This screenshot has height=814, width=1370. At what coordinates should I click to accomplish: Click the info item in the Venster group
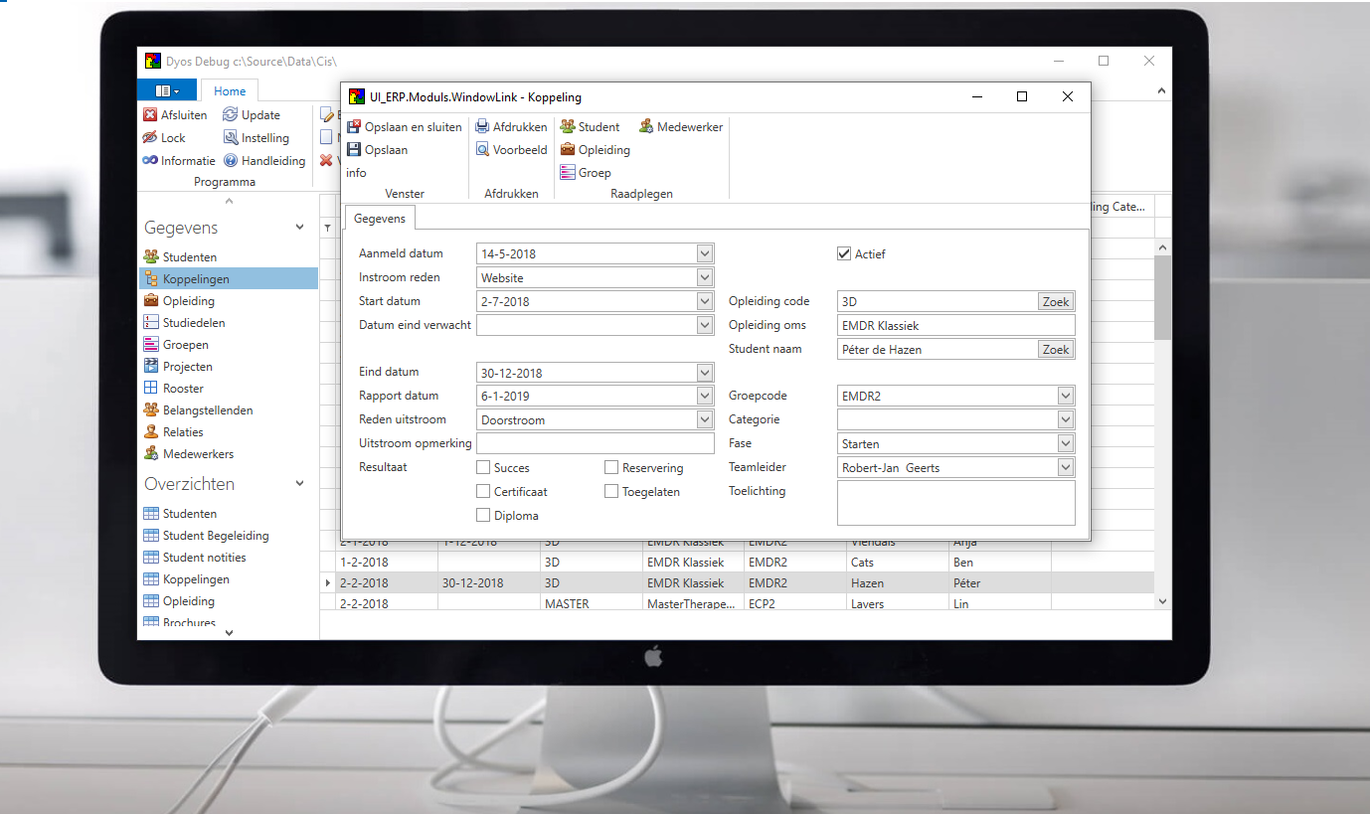[x=356, y=173]
